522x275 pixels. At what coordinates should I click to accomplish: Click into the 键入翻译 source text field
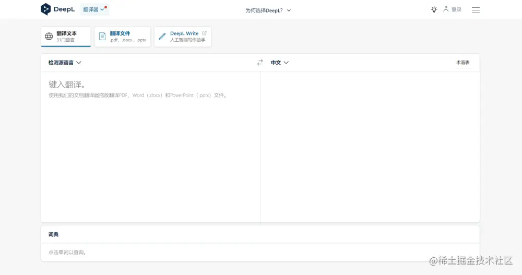[x=150, y=147]
